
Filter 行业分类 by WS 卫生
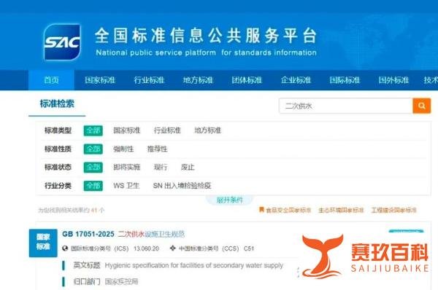pyautogui.click(x=126, y=186)
